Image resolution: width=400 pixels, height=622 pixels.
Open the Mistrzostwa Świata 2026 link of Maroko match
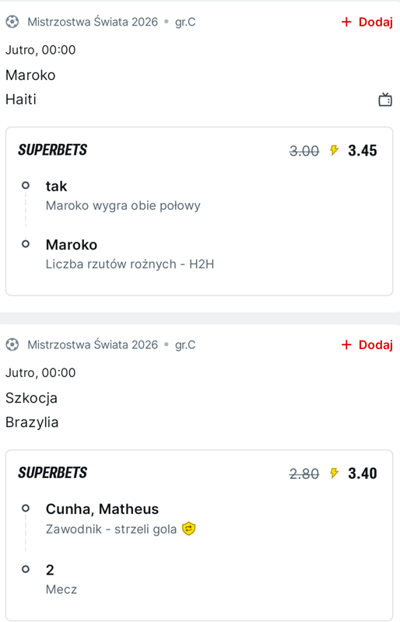point(93,22)
